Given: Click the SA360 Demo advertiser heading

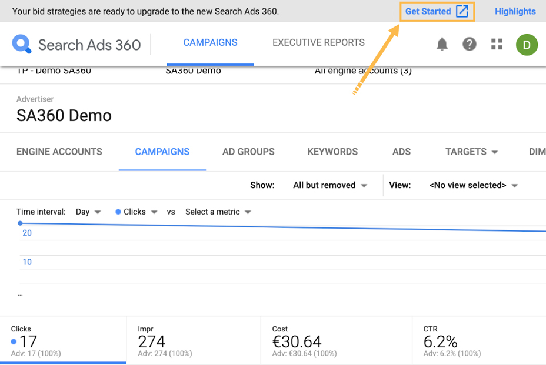Looking at the screenshot, I should click(64, 116).
